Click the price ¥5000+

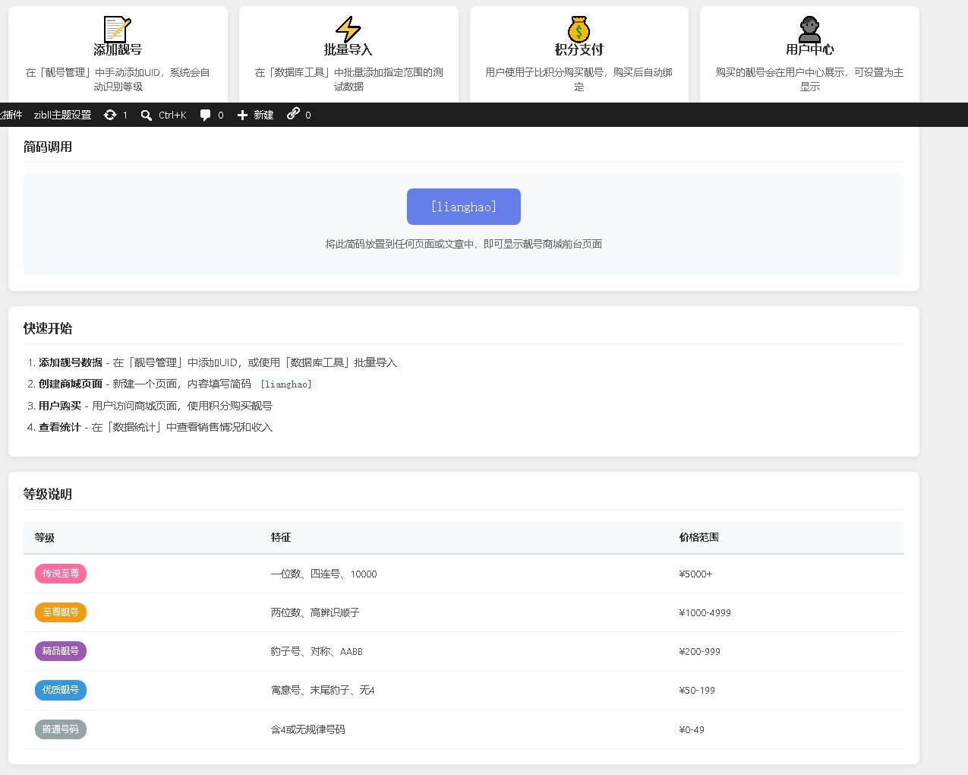(696, 574)
